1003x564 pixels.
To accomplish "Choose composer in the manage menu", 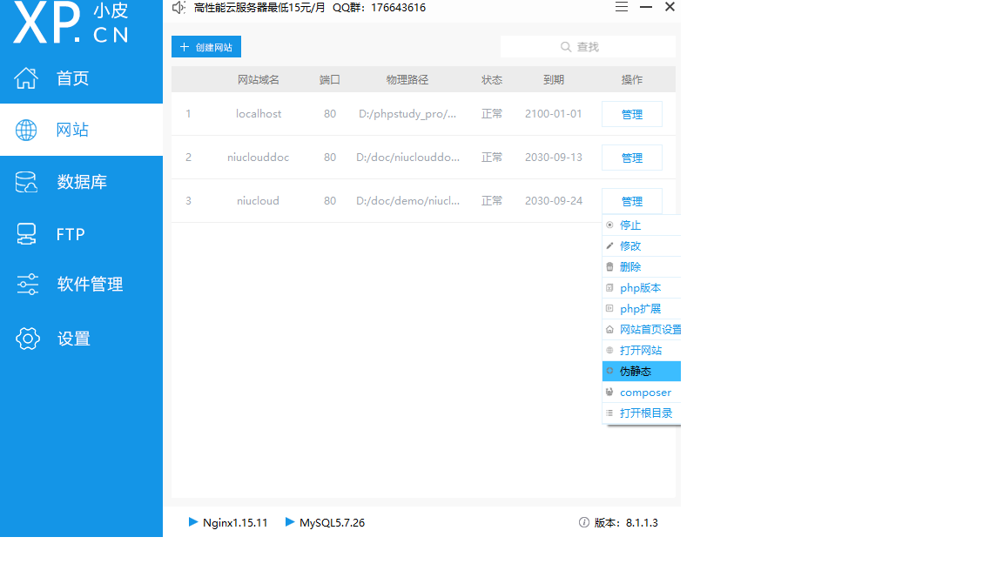I will click(644, 393).
